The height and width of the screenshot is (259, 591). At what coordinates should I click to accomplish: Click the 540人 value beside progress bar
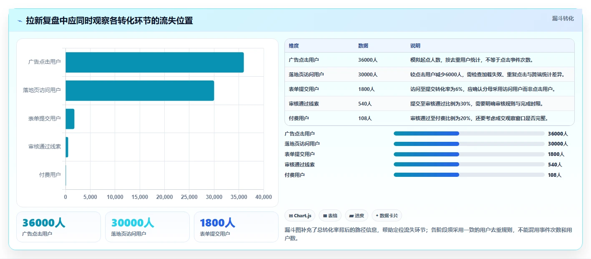pos(555,165)
